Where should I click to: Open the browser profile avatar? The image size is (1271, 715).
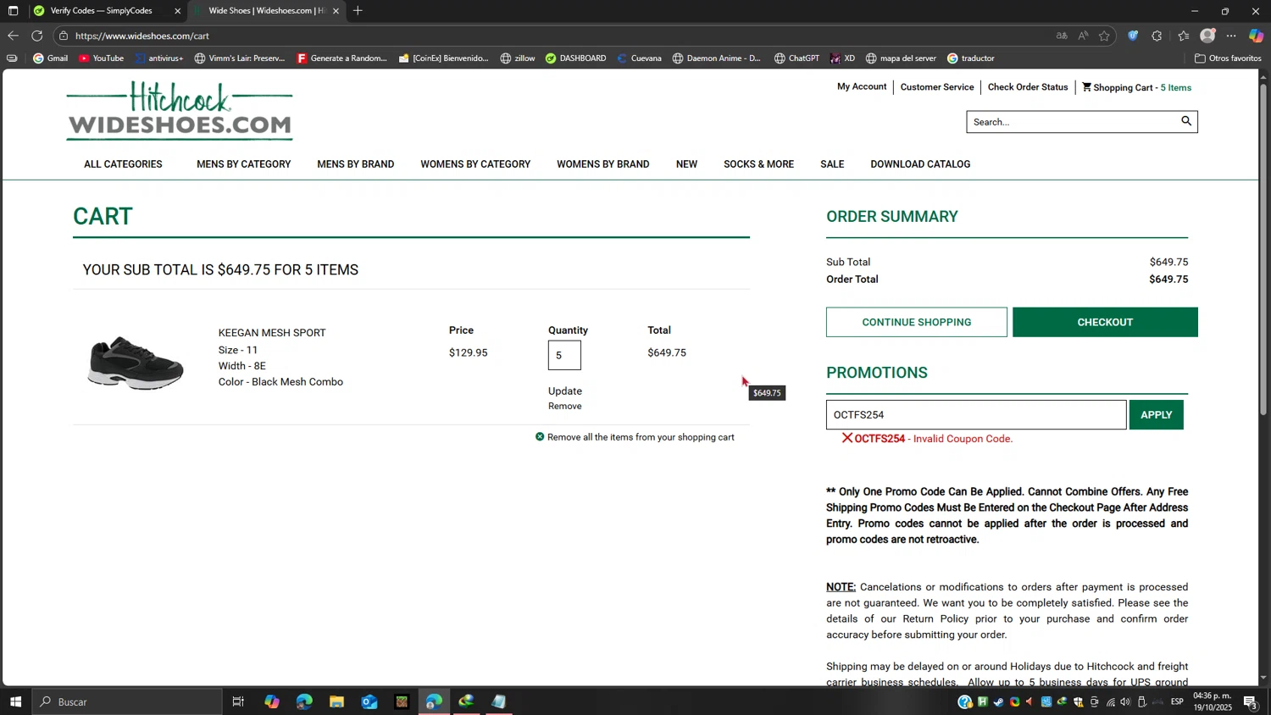pyautogui.click(x=1207, y=36)
